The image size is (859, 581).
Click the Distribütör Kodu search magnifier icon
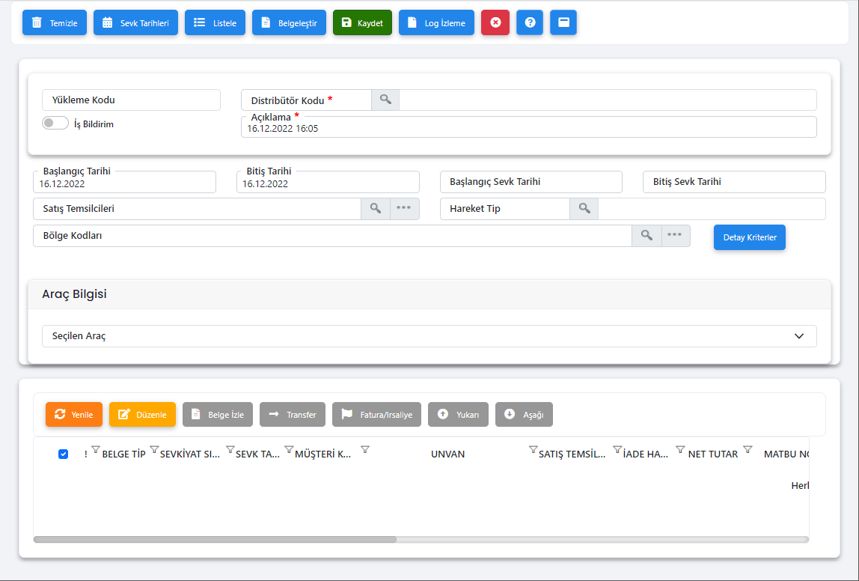[x=385, y=100]
